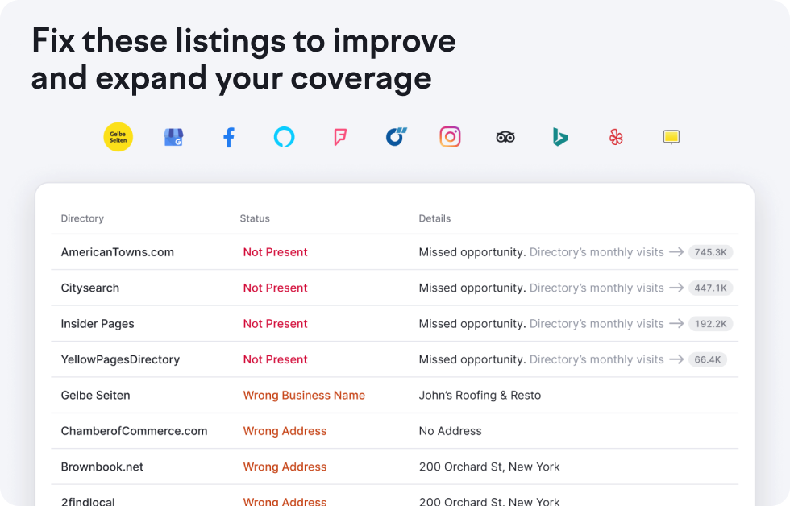
Task: Select the TripAdvisor owl icon
Action: [505, 137]
